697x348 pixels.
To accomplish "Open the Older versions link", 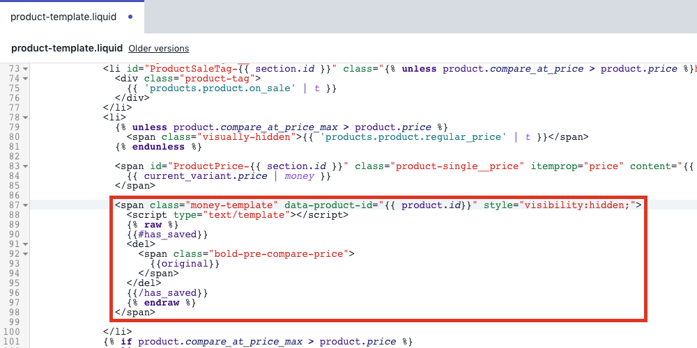I will tap(159, 49).
